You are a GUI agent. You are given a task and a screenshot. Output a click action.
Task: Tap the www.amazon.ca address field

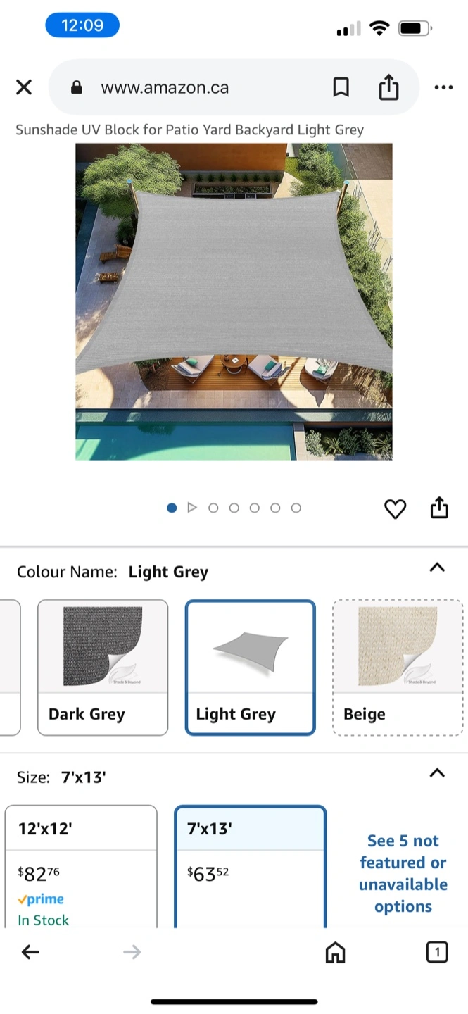point(165,87)
